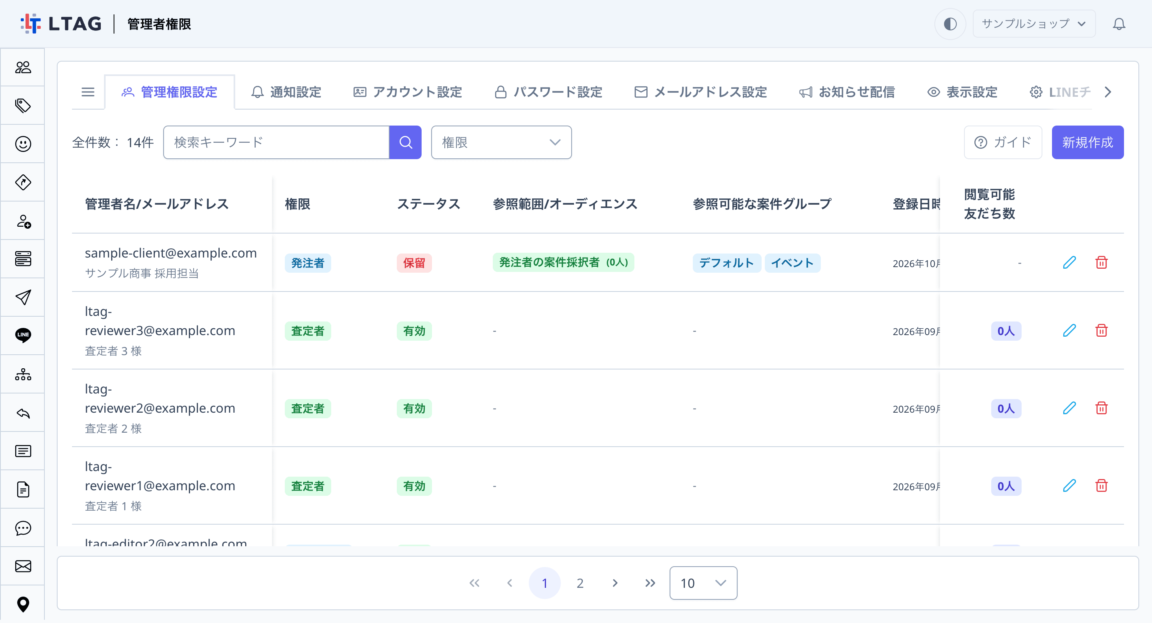The image size is (1152, 623).
Task: Click the envelope mail sidebar icon
Action: click(x=23, y=566)
